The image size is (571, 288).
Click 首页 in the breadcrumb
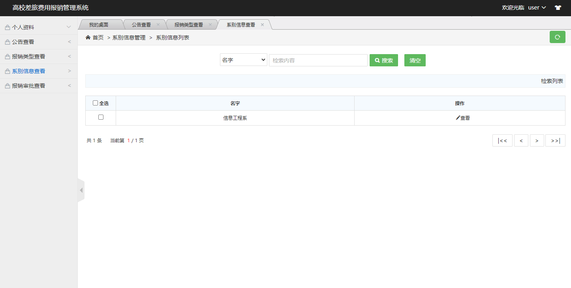(x=98, y=38)
